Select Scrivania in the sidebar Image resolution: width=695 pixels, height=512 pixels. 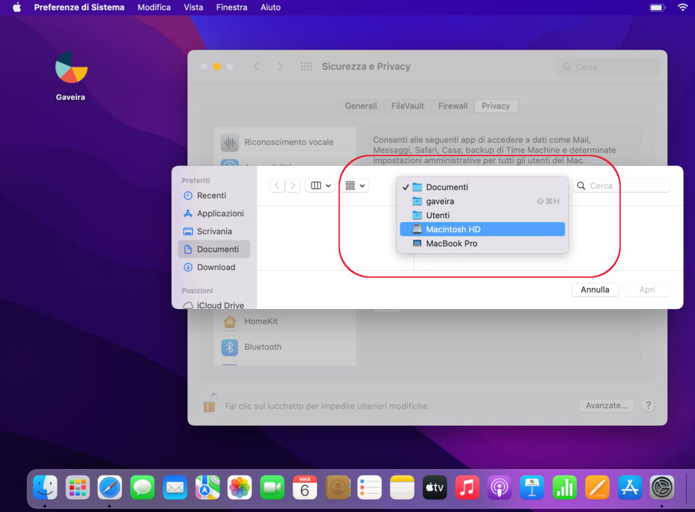[x=214, y=232]
